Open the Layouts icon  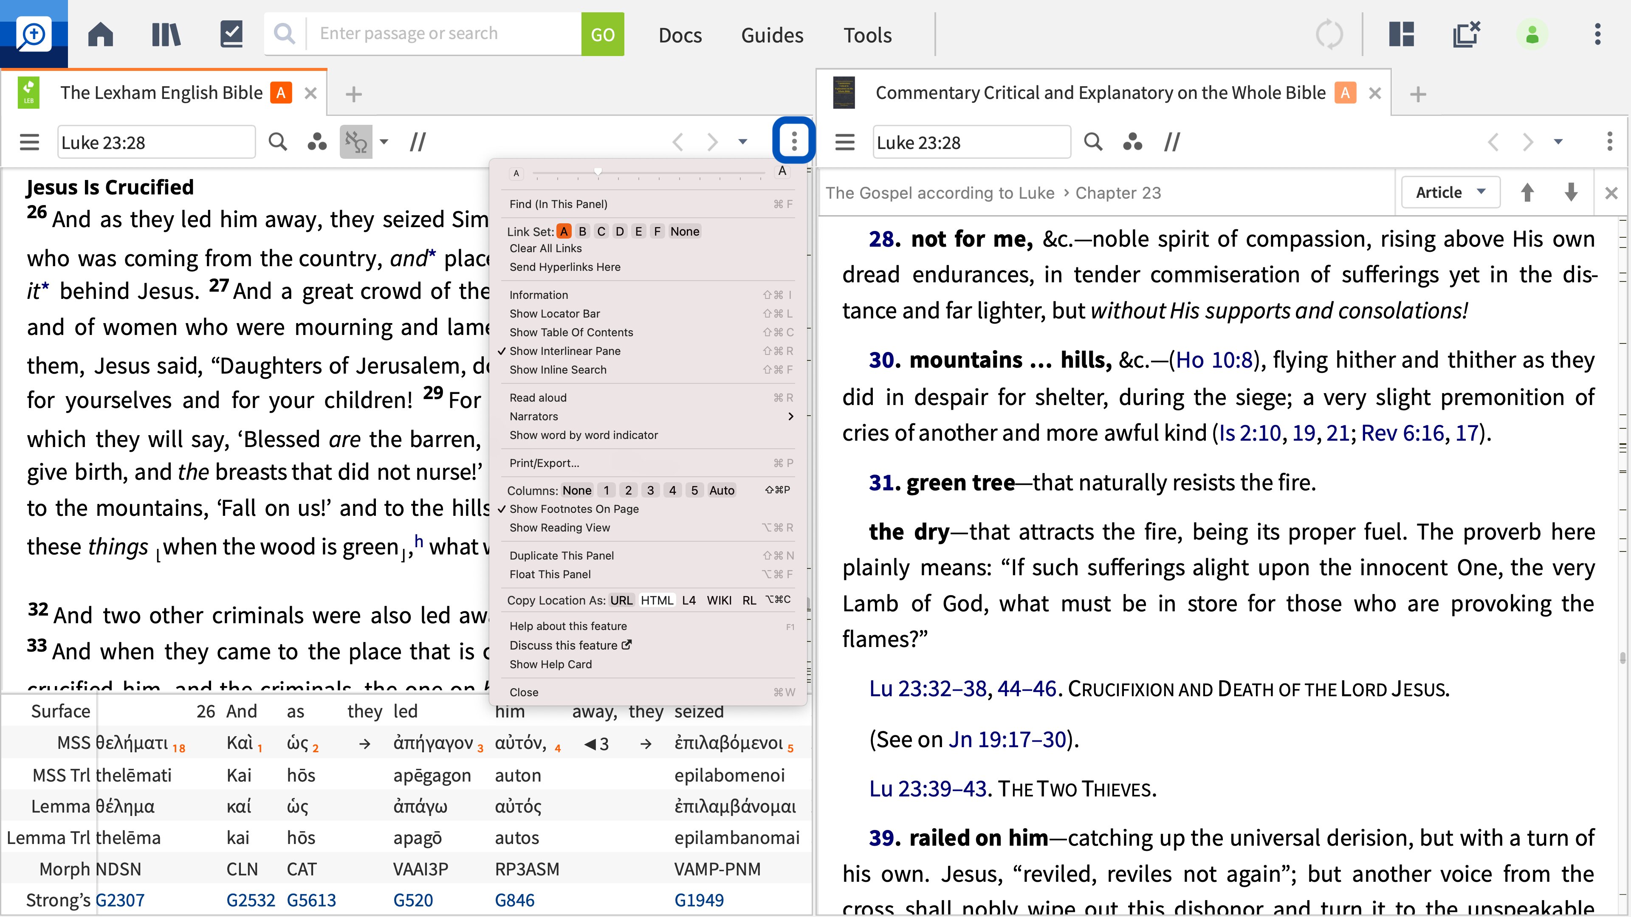(x=1401, y=34)
